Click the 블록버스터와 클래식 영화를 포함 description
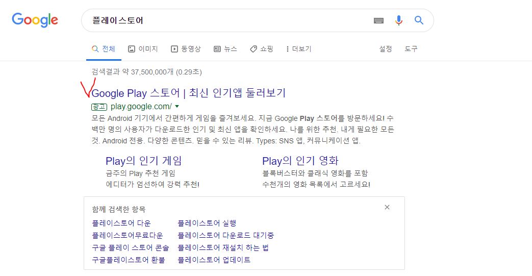The image size is (532, 276). (315, 173)
